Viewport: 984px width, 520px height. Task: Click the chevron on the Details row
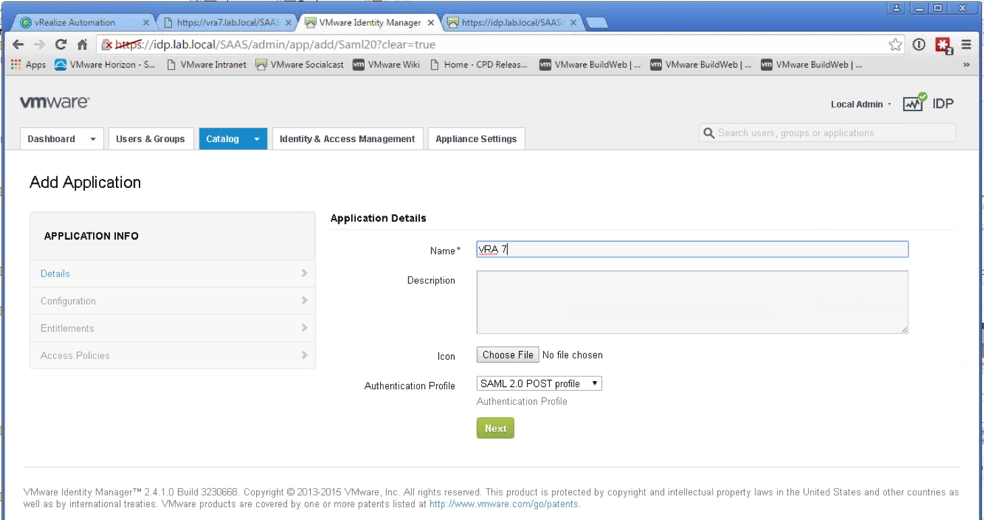point(305,273)
